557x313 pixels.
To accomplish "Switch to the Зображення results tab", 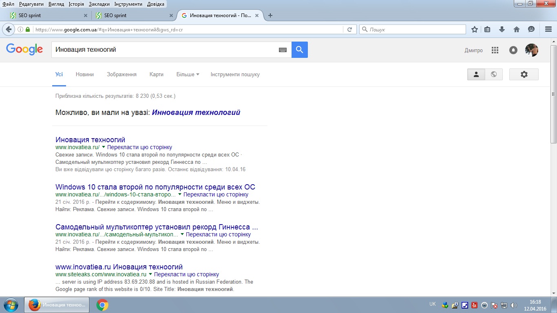I will pos(122,75).
